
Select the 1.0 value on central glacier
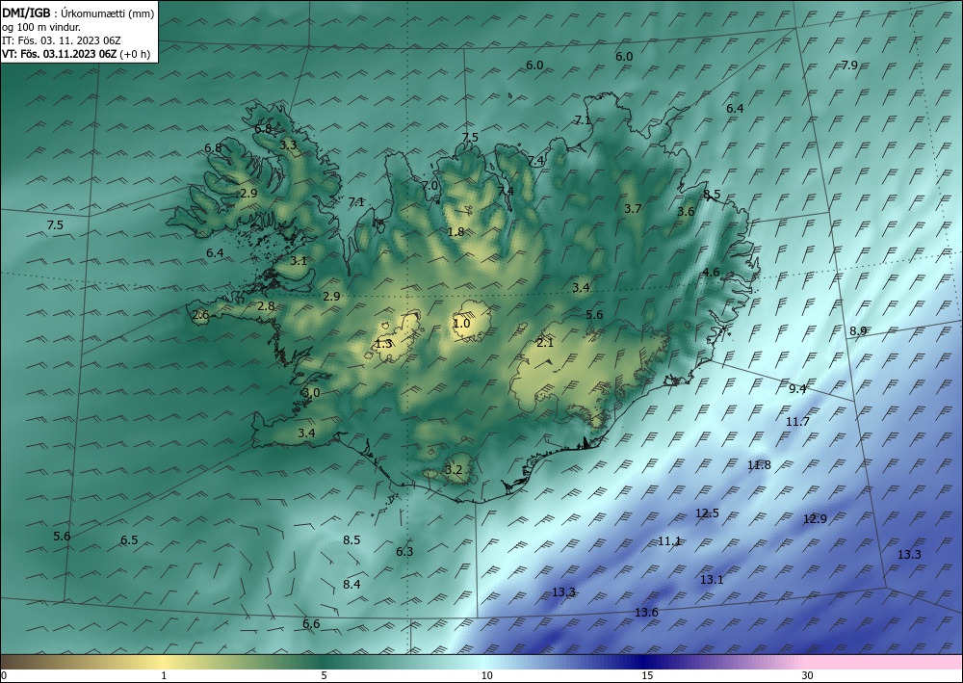coord(461,323)
